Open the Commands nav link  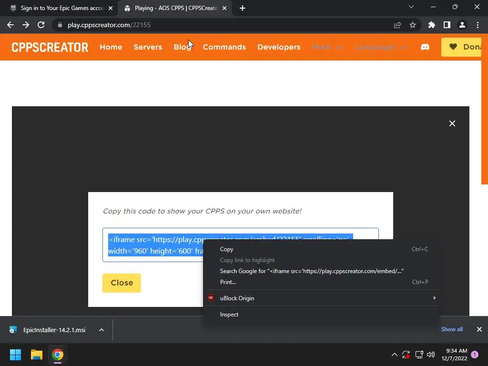[x=224, y=47]
